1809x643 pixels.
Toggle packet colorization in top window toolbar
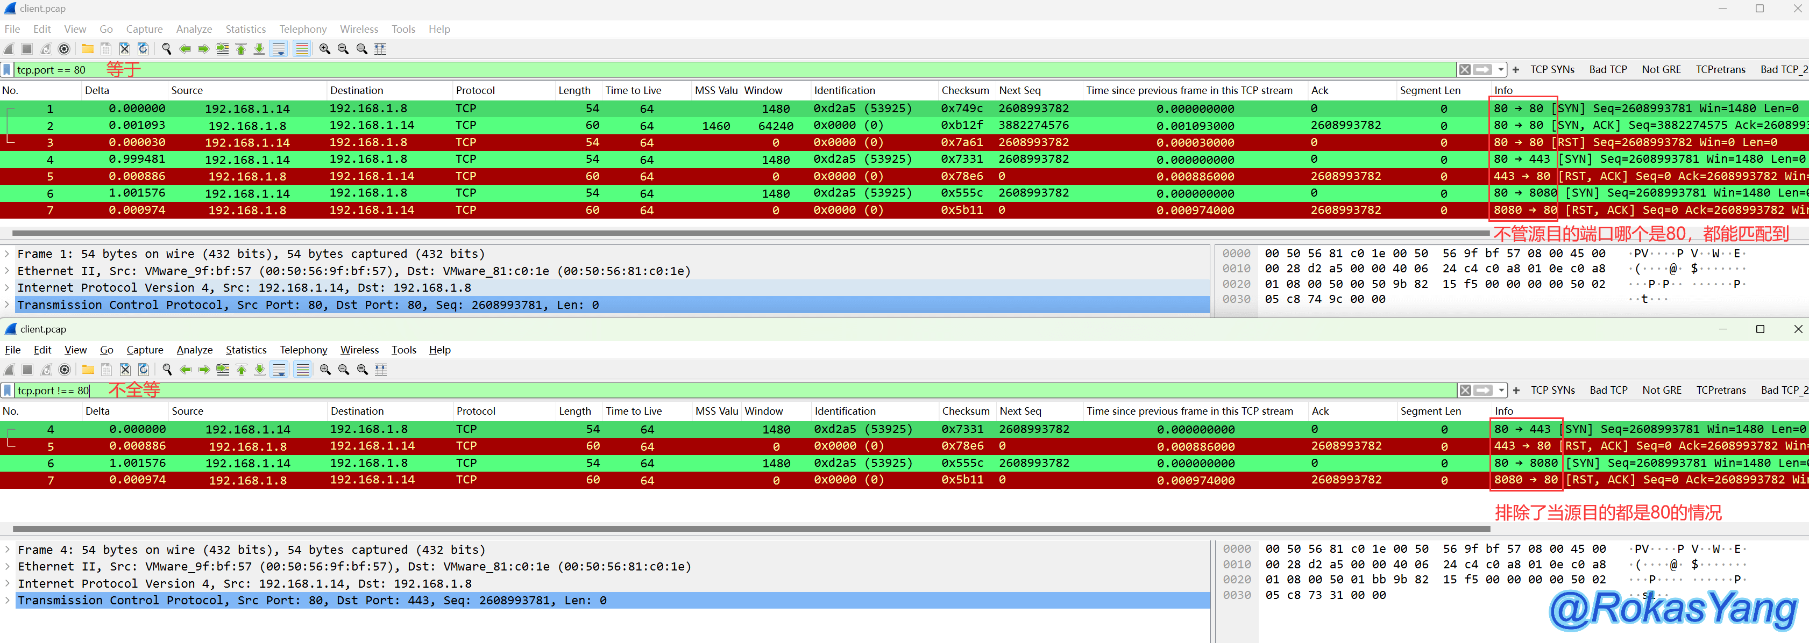click(x=302, y=49)
